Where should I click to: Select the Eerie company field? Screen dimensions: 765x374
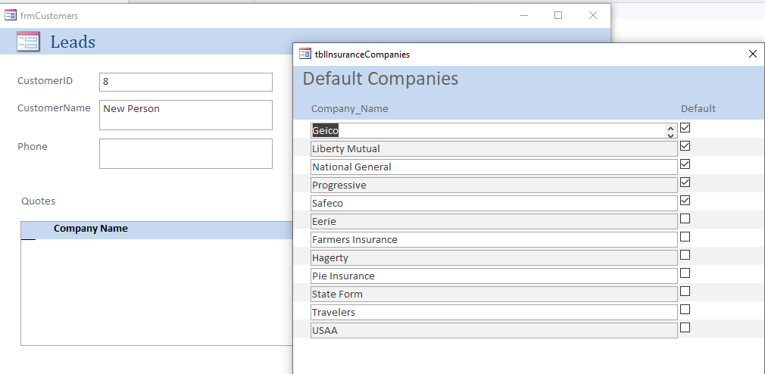(494, 221)
